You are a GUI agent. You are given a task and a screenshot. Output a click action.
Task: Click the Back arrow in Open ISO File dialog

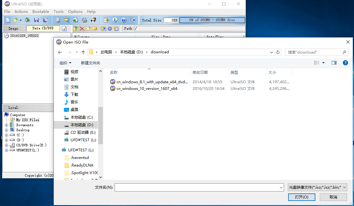60,52
